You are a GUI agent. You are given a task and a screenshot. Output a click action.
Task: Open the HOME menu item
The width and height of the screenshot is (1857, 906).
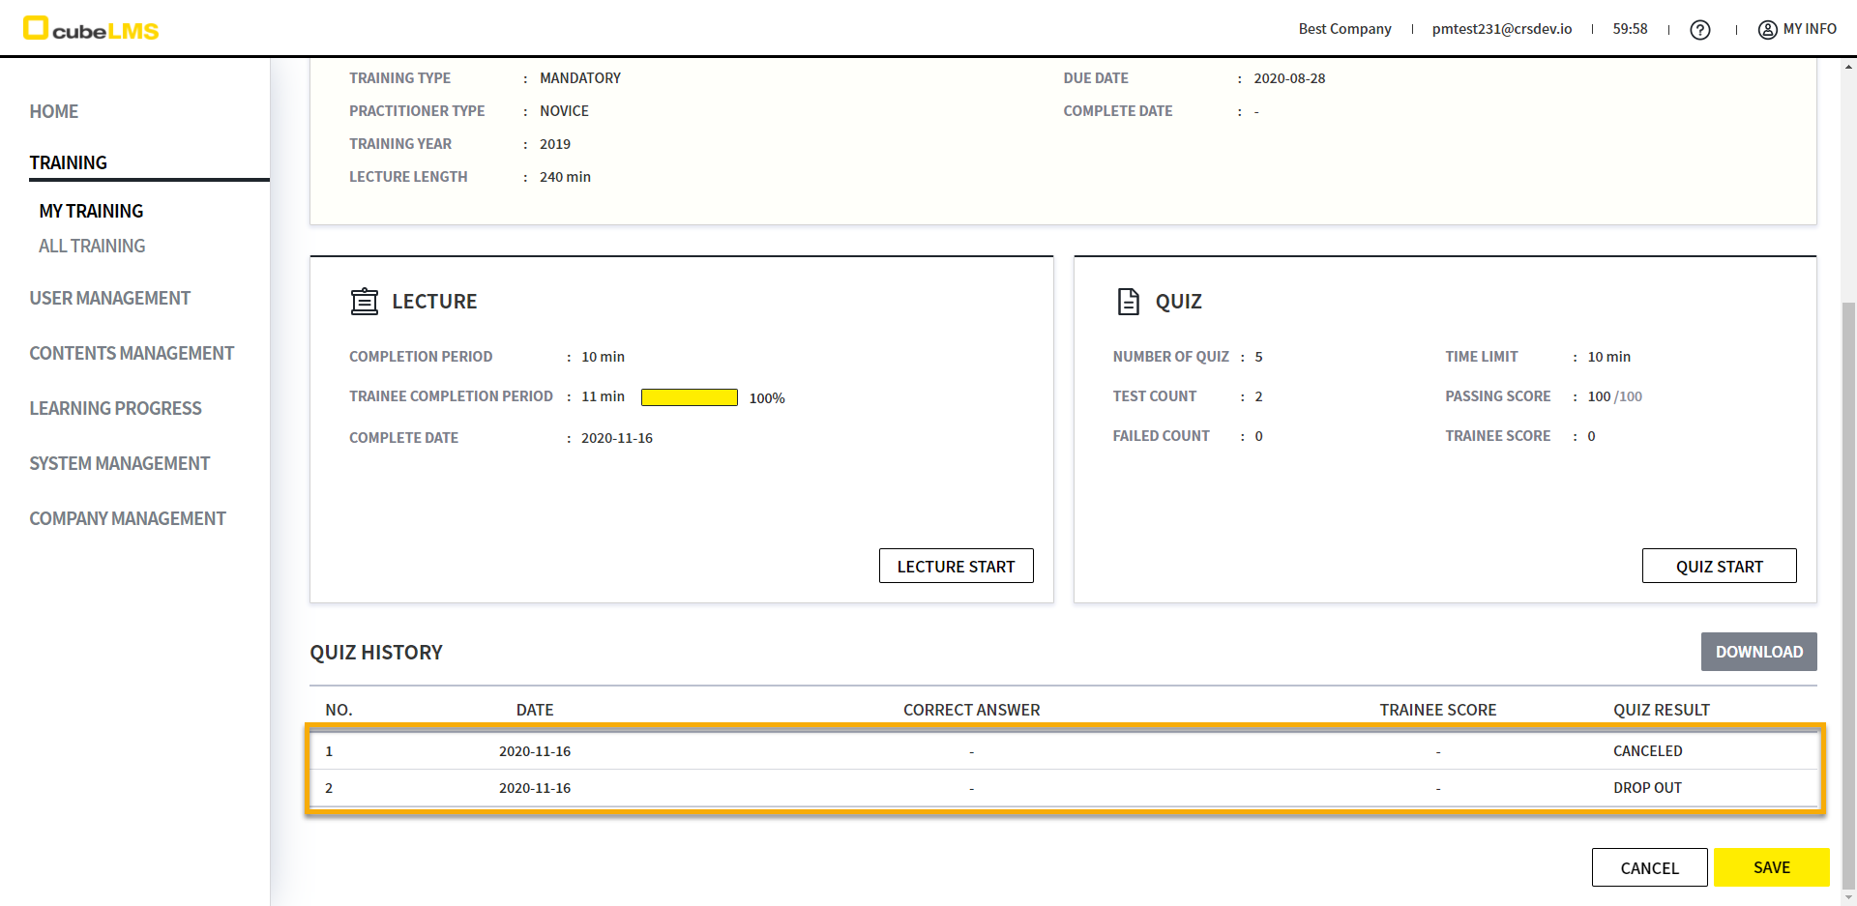54,111
